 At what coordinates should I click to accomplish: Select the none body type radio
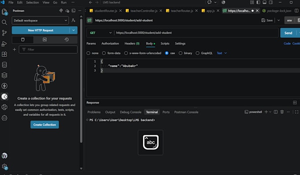[x=88, y=53]
